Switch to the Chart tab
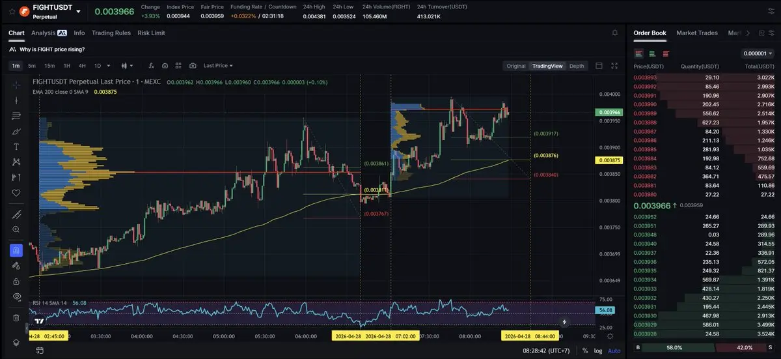Screen dimensions: 781x359 point(16,33)
